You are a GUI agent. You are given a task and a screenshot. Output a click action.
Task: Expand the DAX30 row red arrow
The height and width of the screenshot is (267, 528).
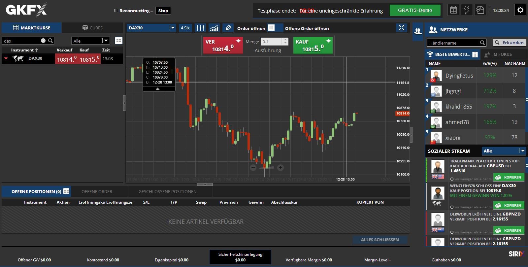pos(6,58)
